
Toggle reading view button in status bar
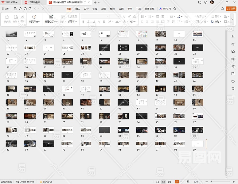[x=170, y=182]
